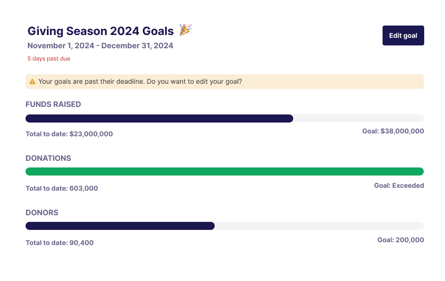
Task: Click the 'Goal: 200,000' label
Action: pos(401,240)
